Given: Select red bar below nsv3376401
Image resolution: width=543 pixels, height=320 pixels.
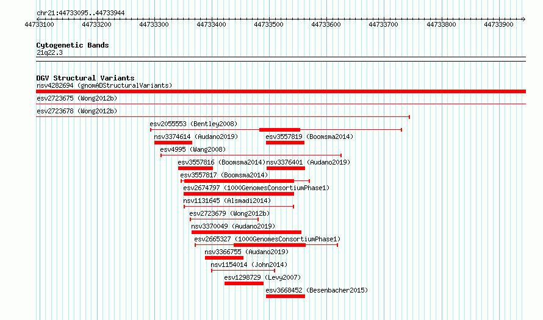Looking at the screenshot, I should (286, 168).
